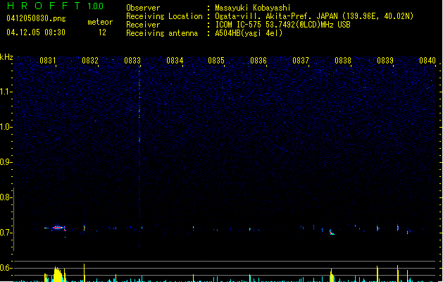The image size is (443, 282).
Task: Click the 0838 time marker
Action: (x=343, y=61)
